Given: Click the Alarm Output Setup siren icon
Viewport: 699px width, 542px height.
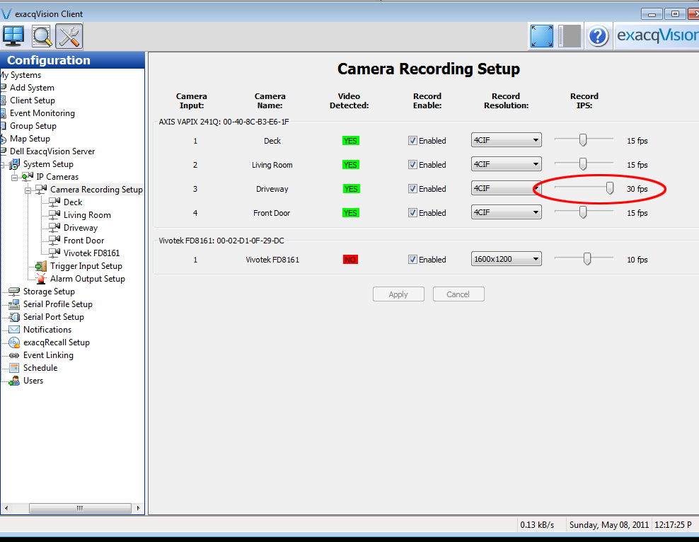Looking at the screenshot, I should (41, 279).
